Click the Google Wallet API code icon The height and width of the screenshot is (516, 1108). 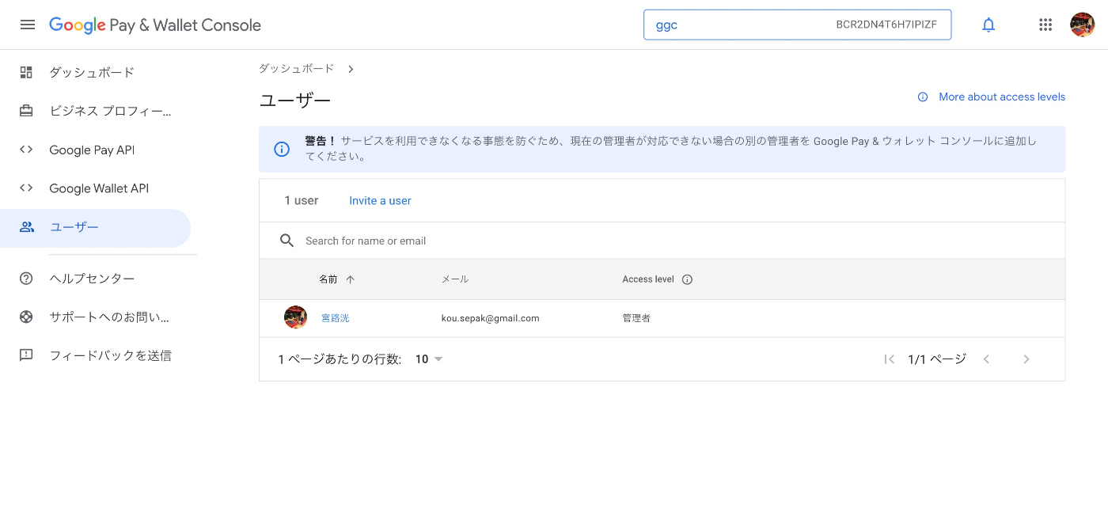[26, 188]
